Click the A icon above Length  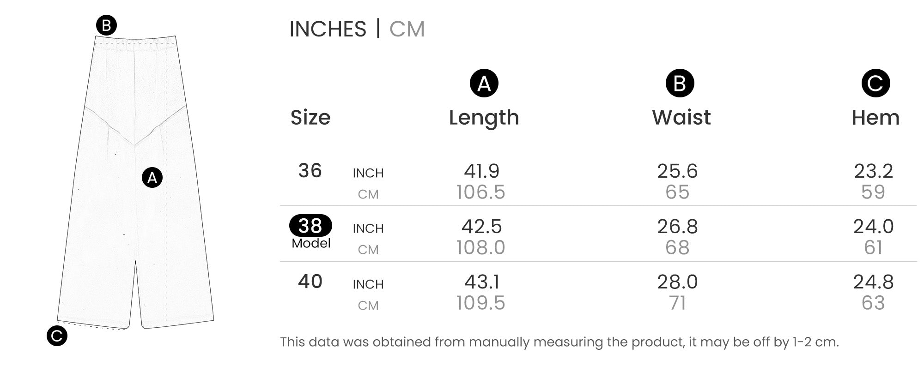484,84
